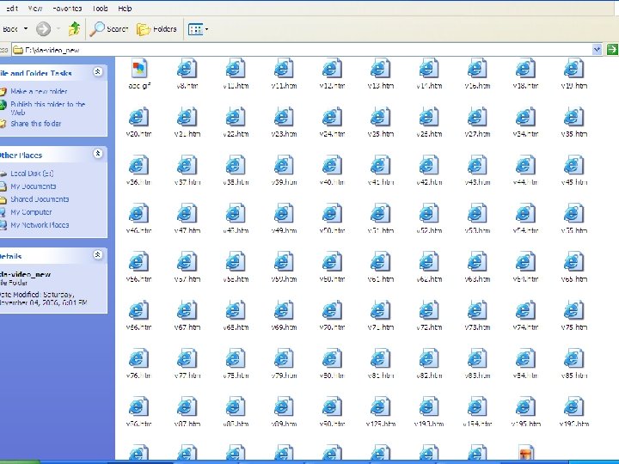Open the Search pane

click(x=109, y=29)
